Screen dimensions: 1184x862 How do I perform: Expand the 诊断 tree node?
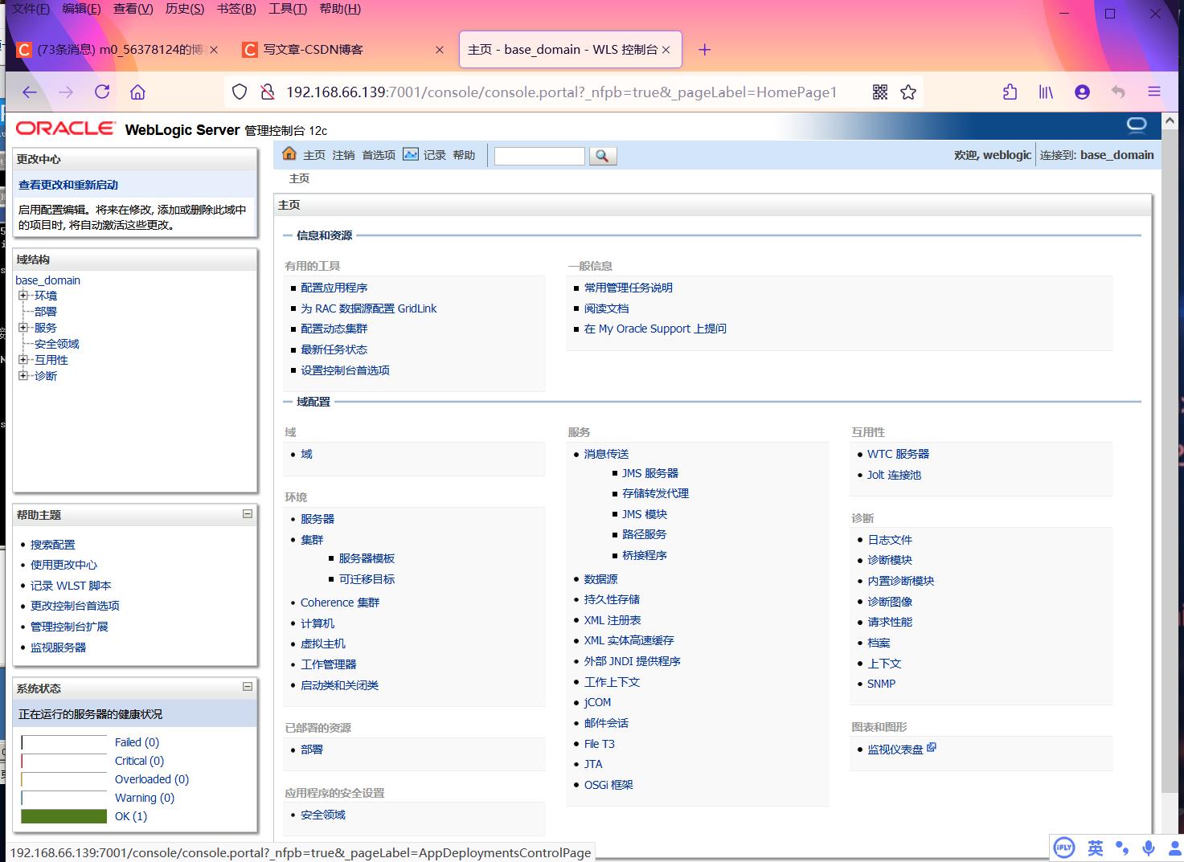(x=23, y=376)
